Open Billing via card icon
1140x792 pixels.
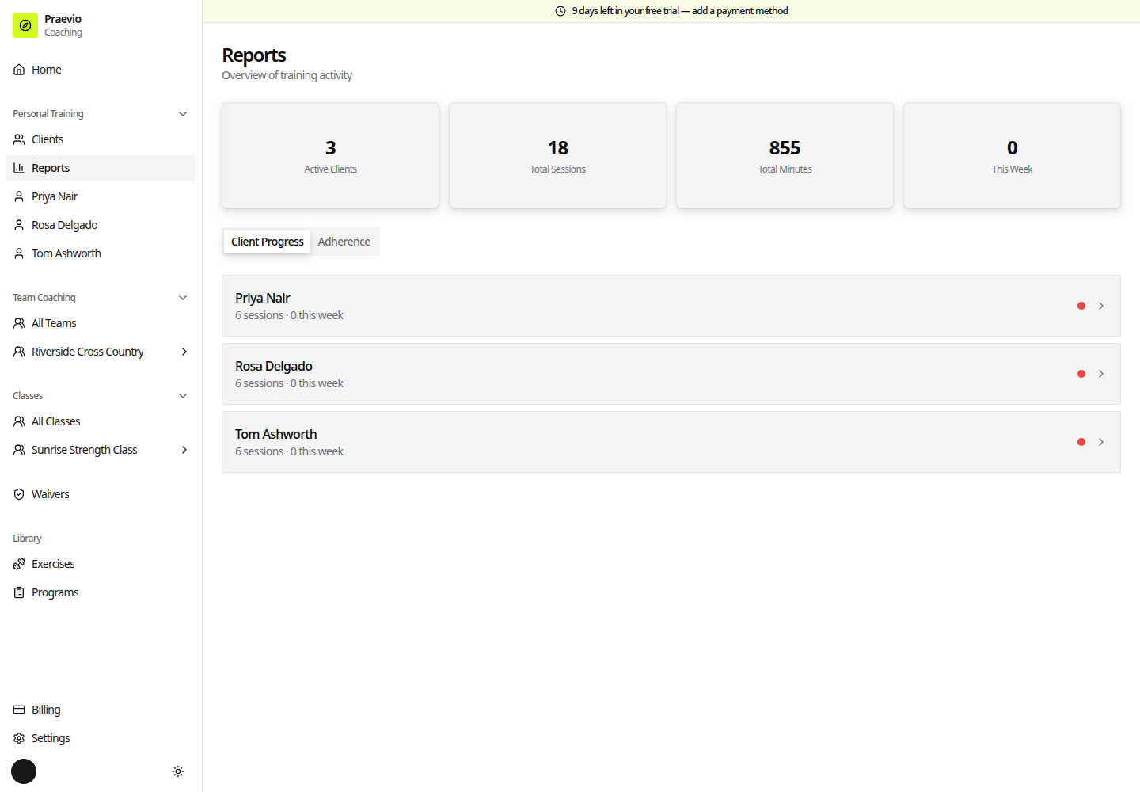coord(19,710)
